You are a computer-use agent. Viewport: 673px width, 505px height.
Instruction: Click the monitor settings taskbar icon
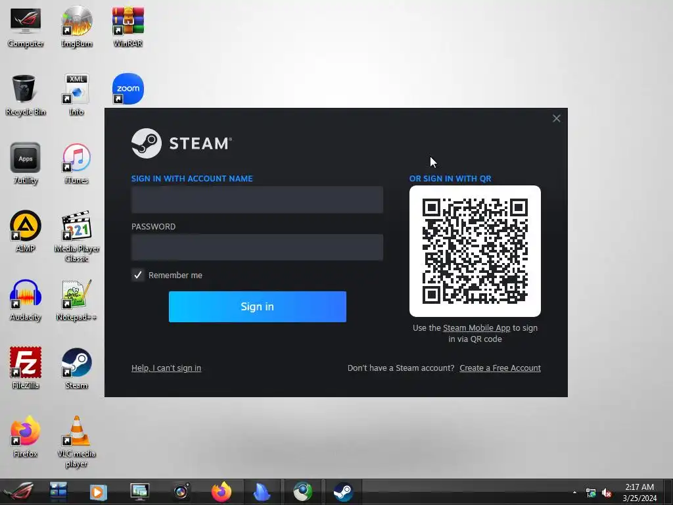139,492
